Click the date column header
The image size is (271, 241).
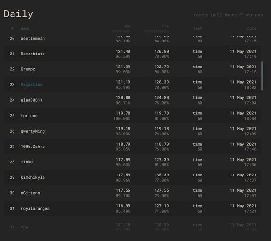coord(252,28)
